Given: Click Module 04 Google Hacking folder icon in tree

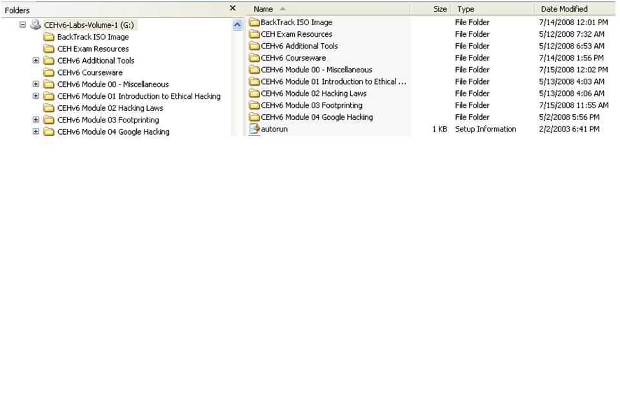Looking at the screenshot, I should tap(49, 132).
